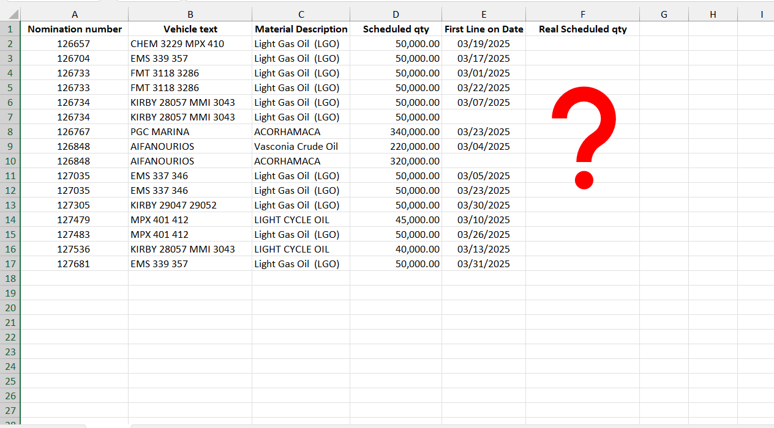
Task: Click 'EMS 339 357' in row 3
Action: 190,58
